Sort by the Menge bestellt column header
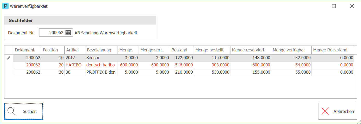This screenshot has height=124, width=361. [x=212, y=50]
